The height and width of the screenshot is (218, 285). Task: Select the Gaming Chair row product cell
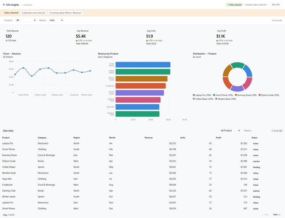point(9,191)
